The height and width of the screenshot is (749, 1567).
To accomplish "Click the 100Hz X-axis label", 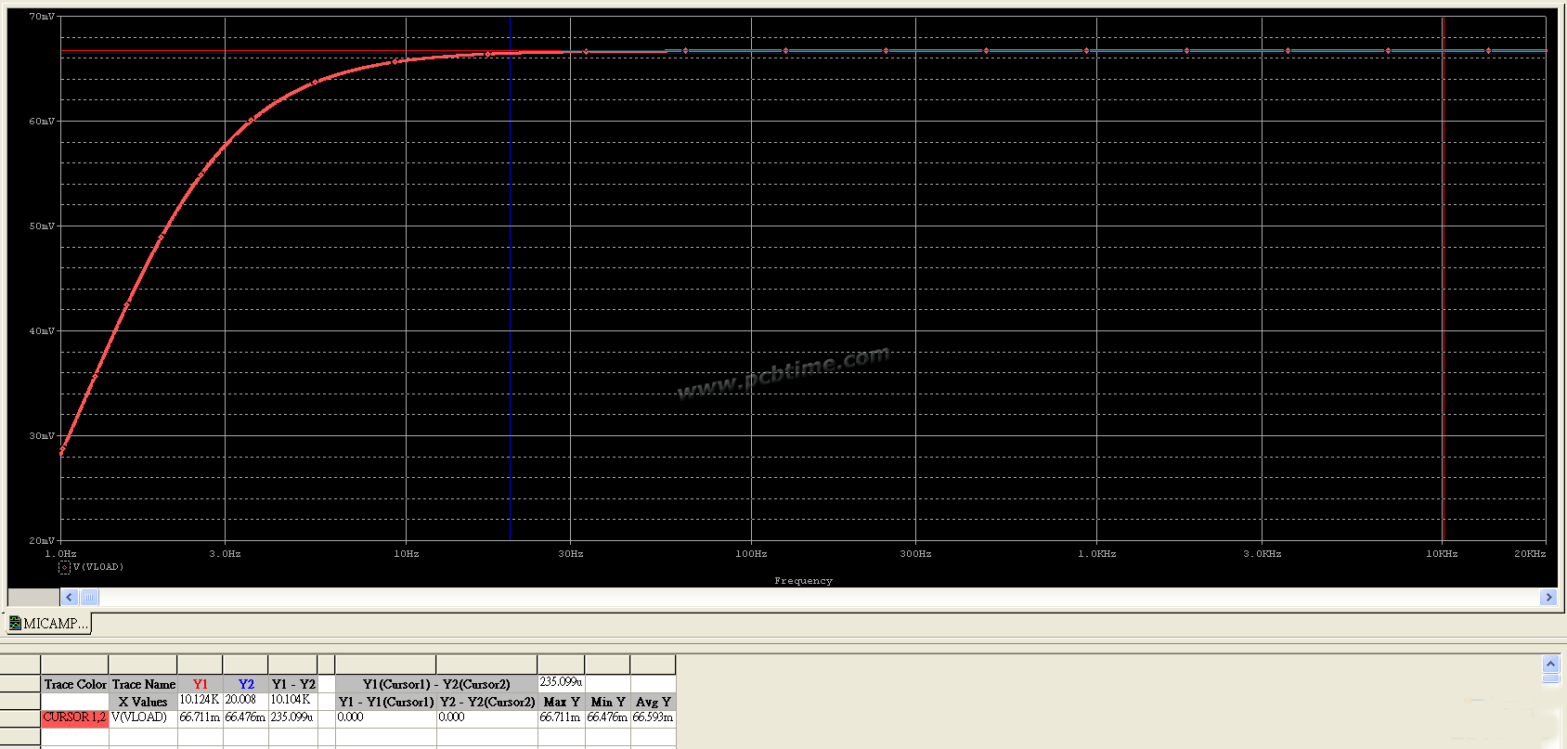I will click(x=751, y=554).
